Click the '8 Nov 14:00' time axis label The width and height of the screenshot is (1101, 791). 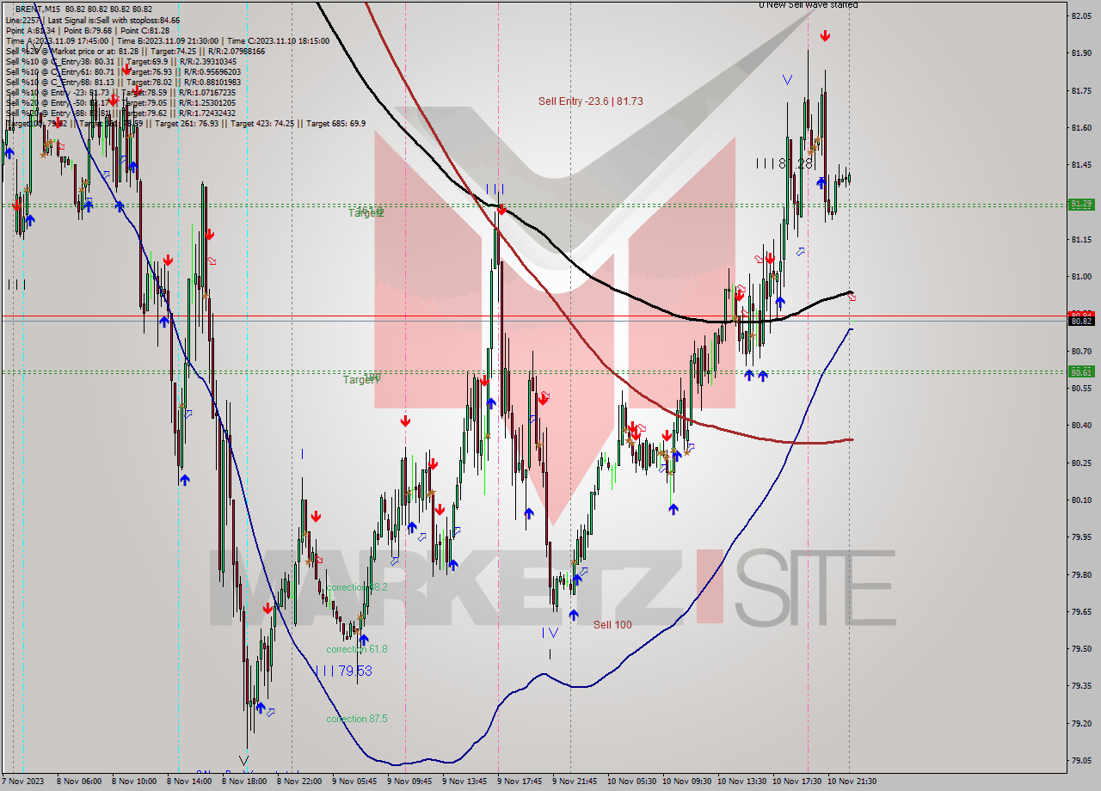point(188,782)
